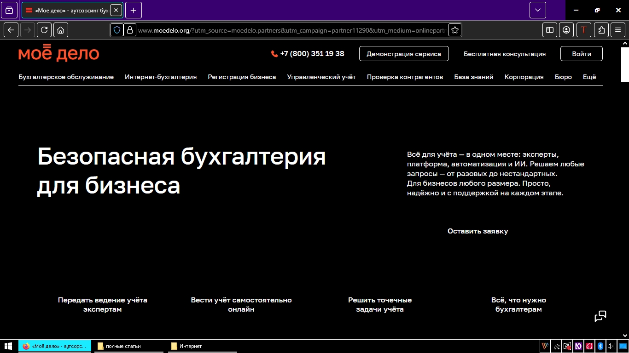Select Передать ведение учёта экспертам
This screenshot has width=629, height=353.
(x=103, y=305)
